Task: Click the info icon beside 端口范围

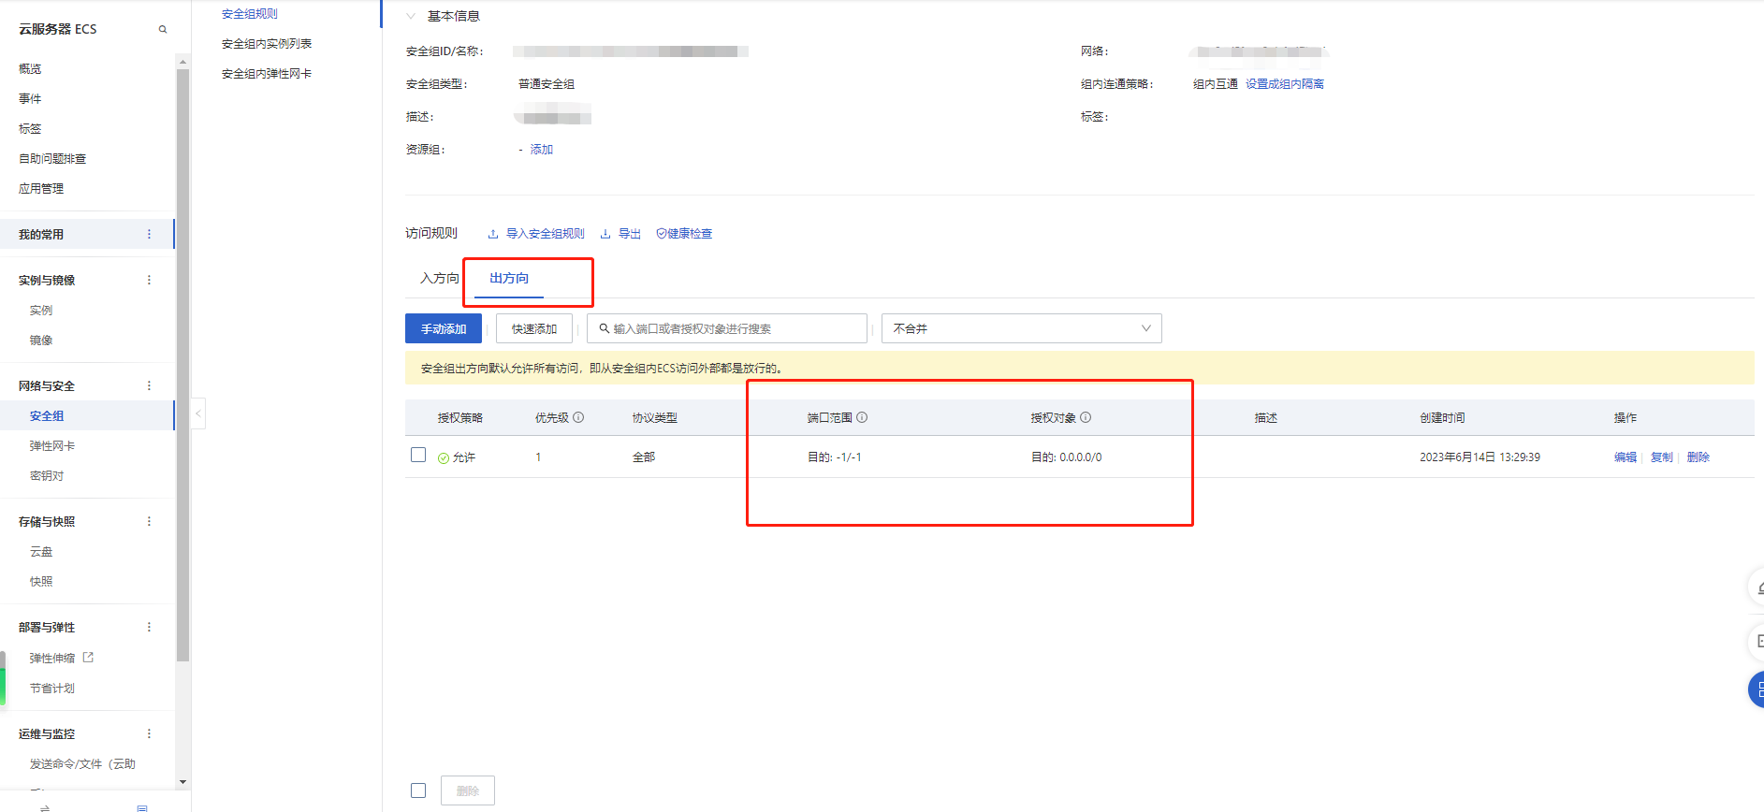Action: 862,417
